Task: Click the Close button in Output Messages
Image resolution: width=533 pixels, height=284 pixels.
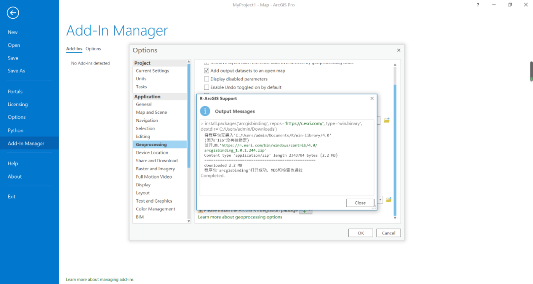Action: point(360,203)
